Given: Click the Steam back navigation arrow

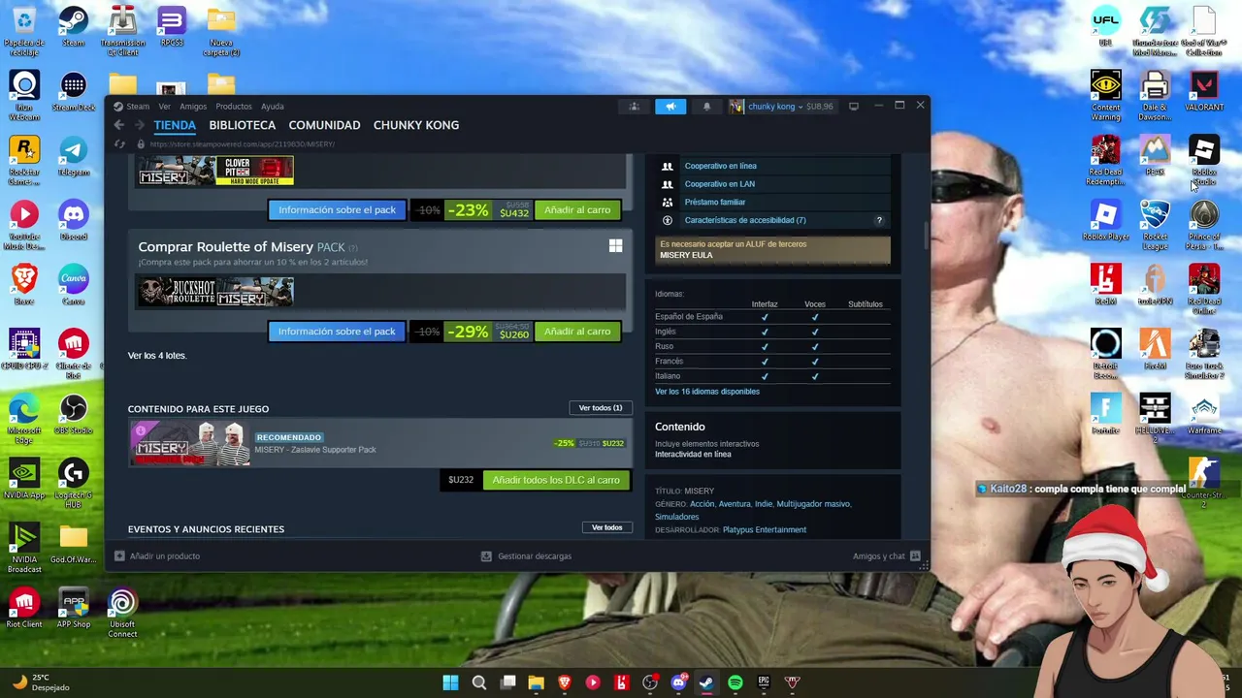Looking at the screenshot, I should [x=119, y=125].
